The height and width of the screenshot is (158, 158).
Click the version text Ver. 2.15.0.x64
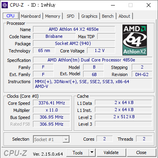(48, 154)
